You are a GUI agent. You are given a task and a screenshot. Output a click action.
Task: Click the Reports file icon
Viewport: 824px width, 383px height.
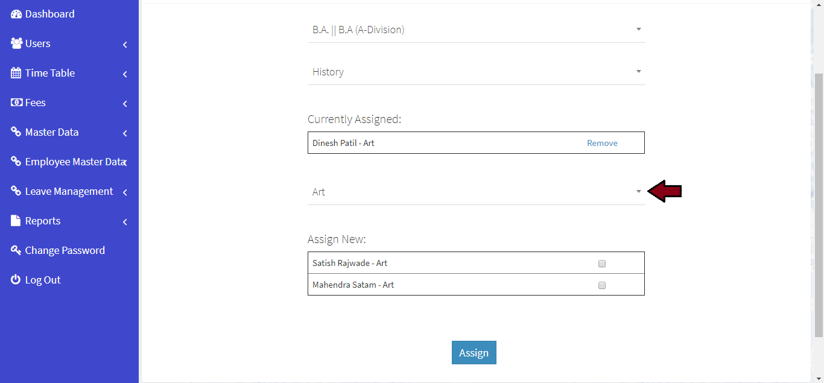pyautogui.click(x=16, y=221)
